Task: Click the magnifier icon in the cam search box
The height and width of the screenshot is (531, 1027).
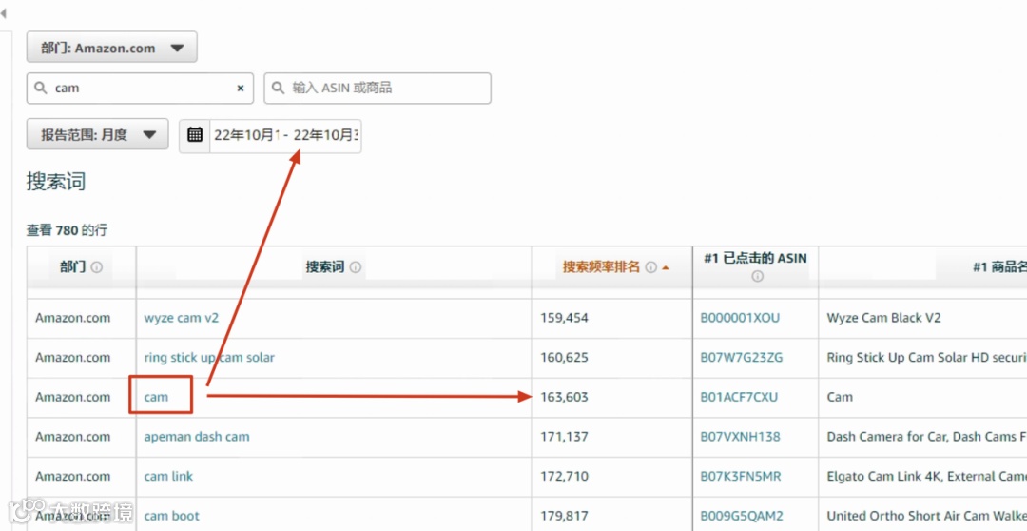Action: 41,88
